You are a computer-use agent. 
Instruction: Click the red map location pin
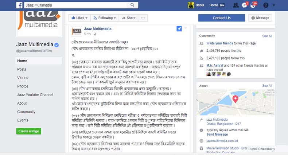(x=235, y=99)
